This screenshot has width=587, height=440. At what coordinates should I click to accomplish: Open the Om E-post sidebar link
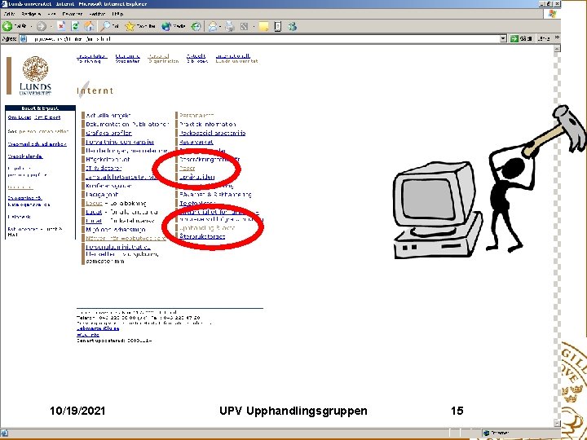[47, 117]
